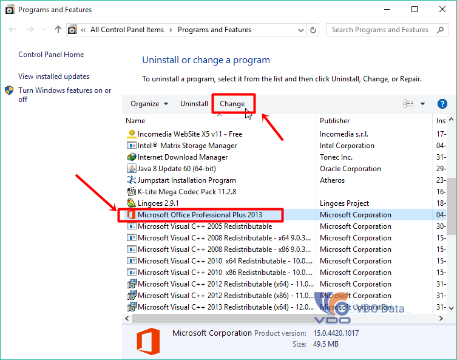457x360 pixels.
Task: Click 'Tonec Inc.' publisher cell
Action: point(336,157)
